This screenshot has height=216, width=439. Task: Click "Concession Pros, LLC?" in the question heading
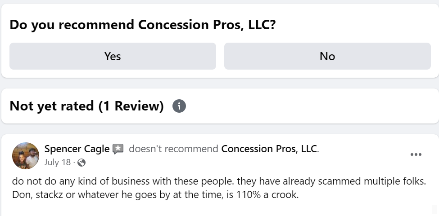(207, 25)
